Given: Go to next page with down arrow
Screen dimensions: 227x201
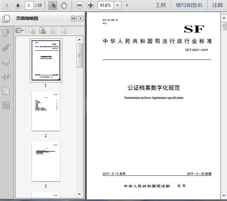Looking at the screenshot, I should [x=18, y=5].
